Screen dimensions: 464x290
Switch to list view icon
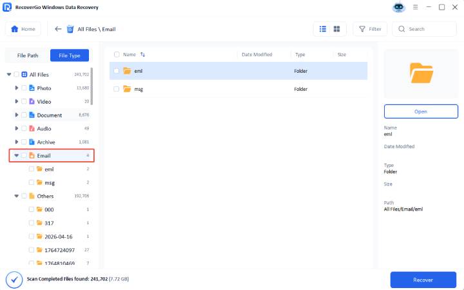click(323, 29)
